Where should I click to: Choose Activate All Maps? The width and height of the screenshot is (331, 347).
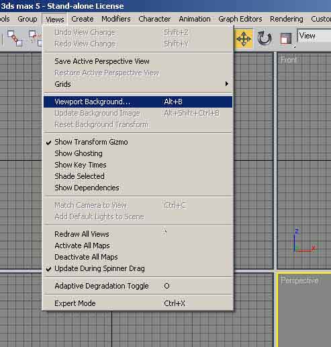click(x=138, y=245)
